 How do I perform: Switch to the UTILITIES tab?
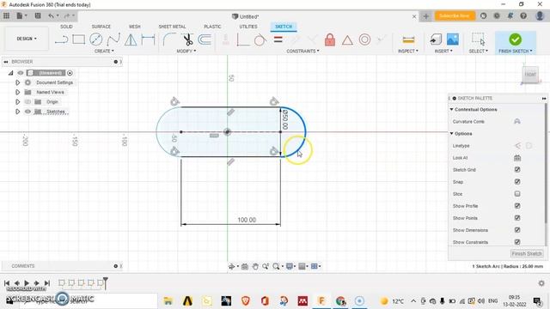click(x=248, y=27)
